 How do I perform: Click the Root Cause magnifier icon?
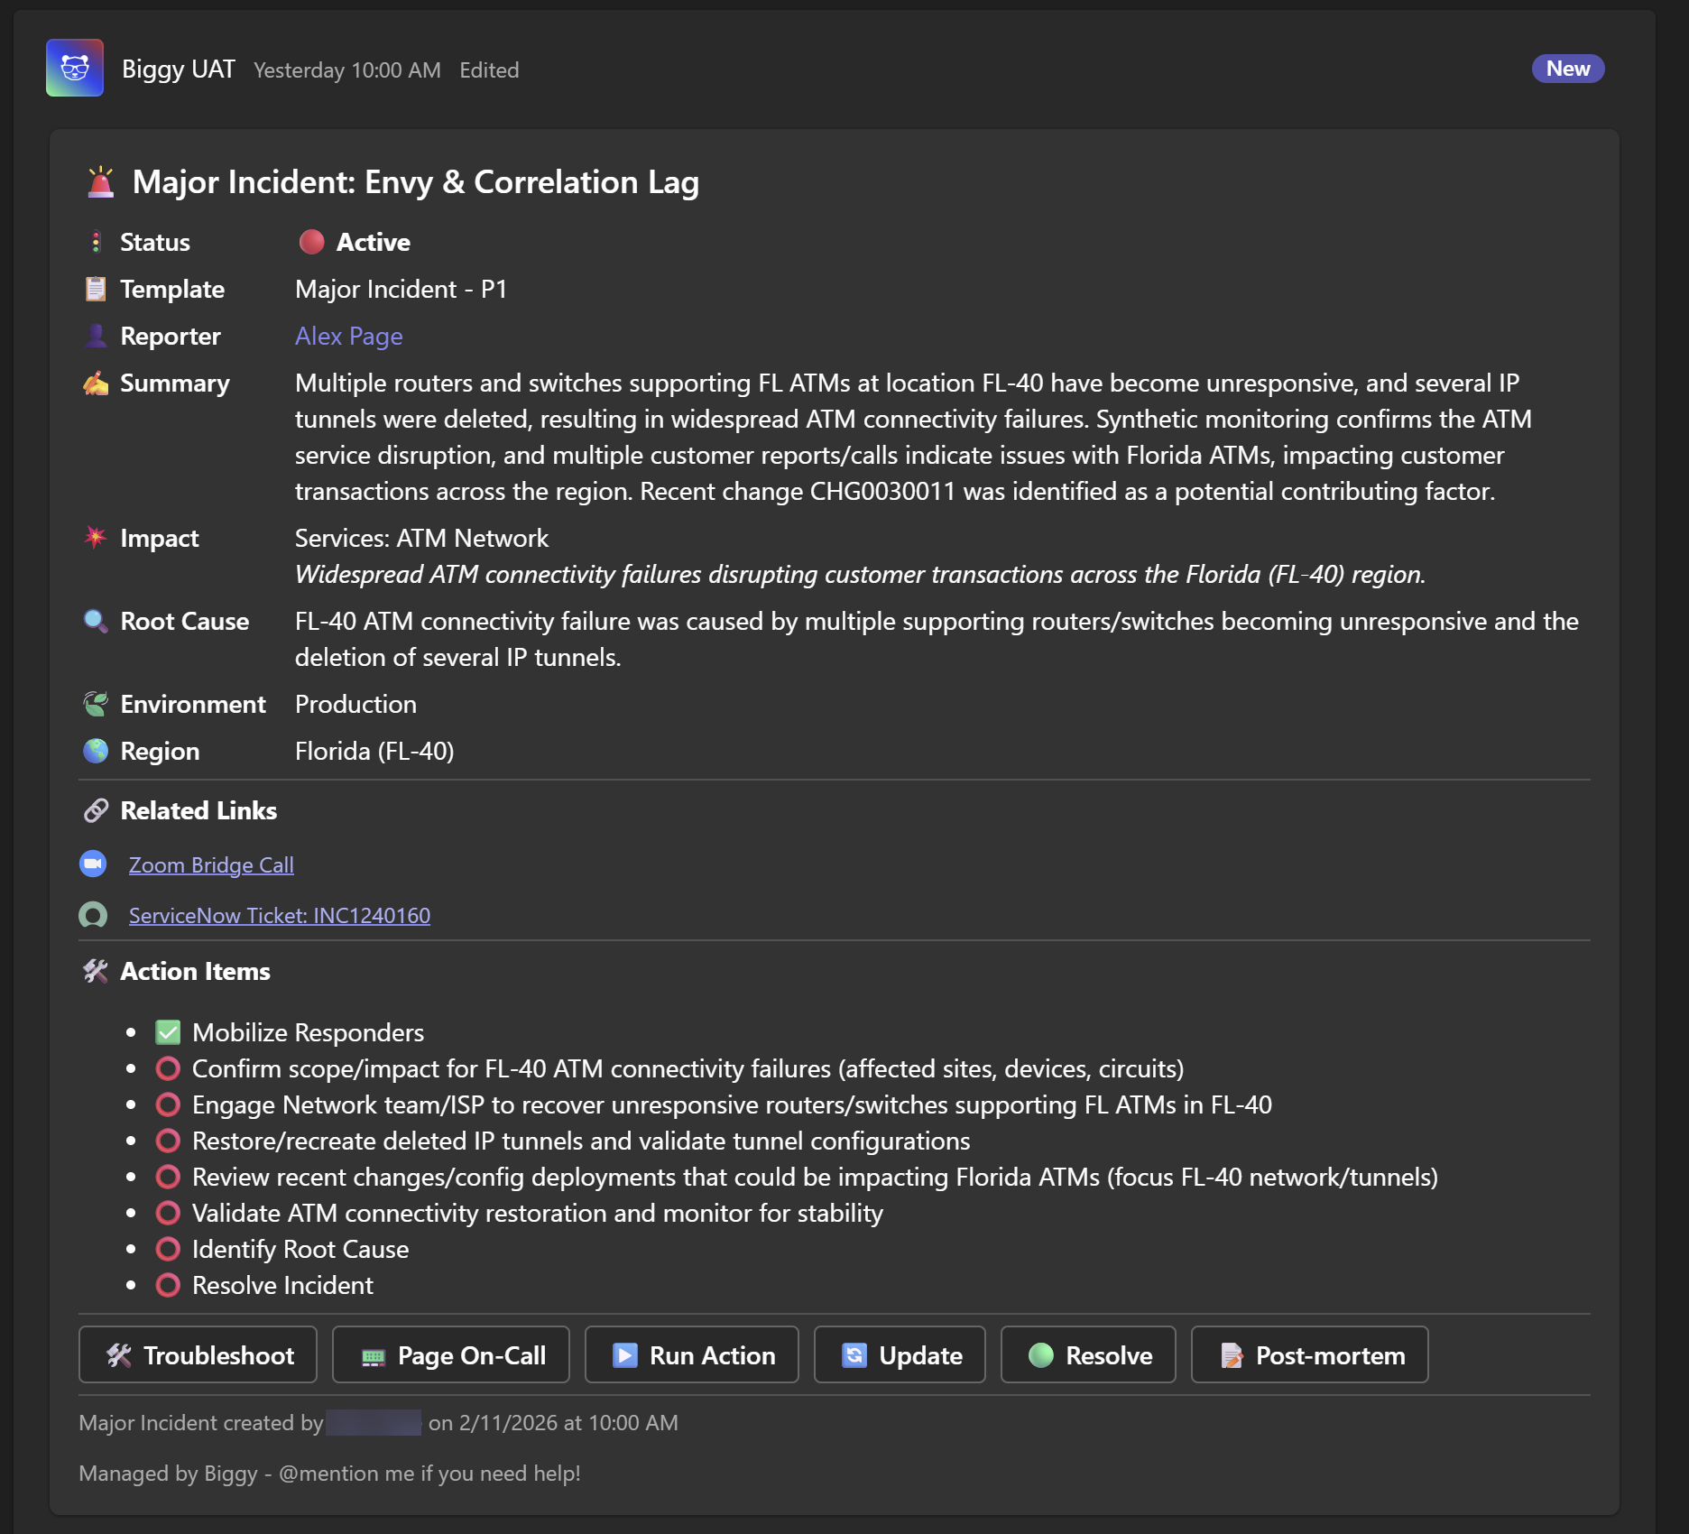96,621
